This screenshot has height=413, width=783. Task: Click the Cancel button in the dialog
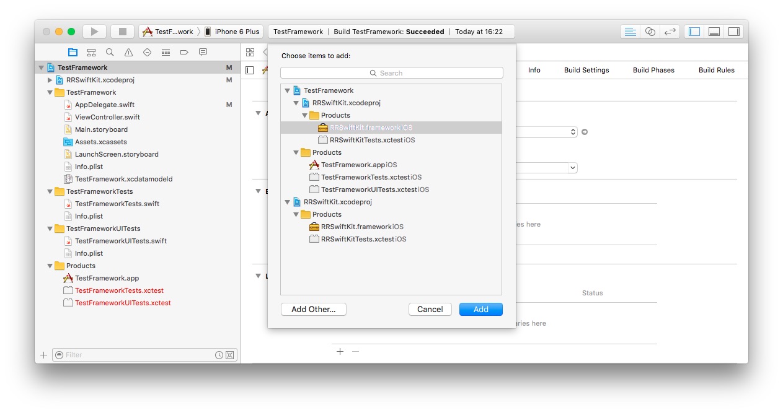click(430, 309)
